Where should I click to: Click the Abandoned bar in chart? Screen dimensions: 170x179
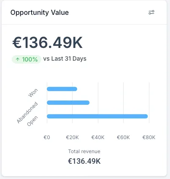(x=68, y=103)
